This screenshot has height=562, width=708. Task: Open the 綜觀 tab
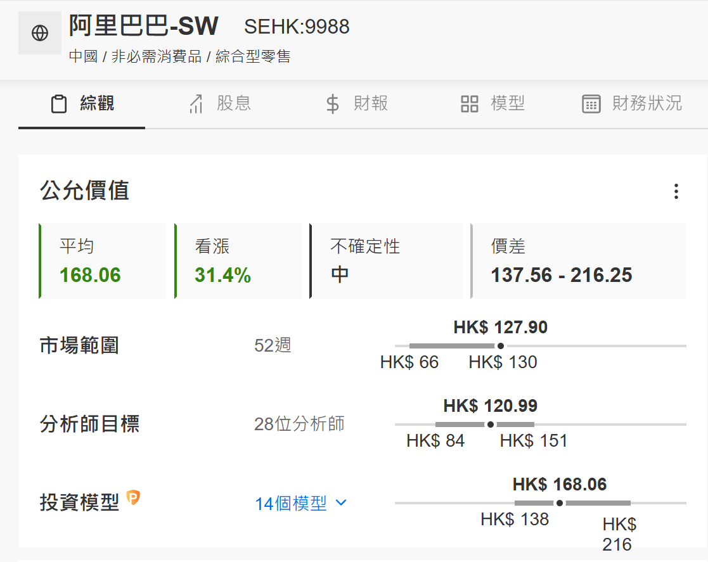pyautogui.click(x=82, y=104)
